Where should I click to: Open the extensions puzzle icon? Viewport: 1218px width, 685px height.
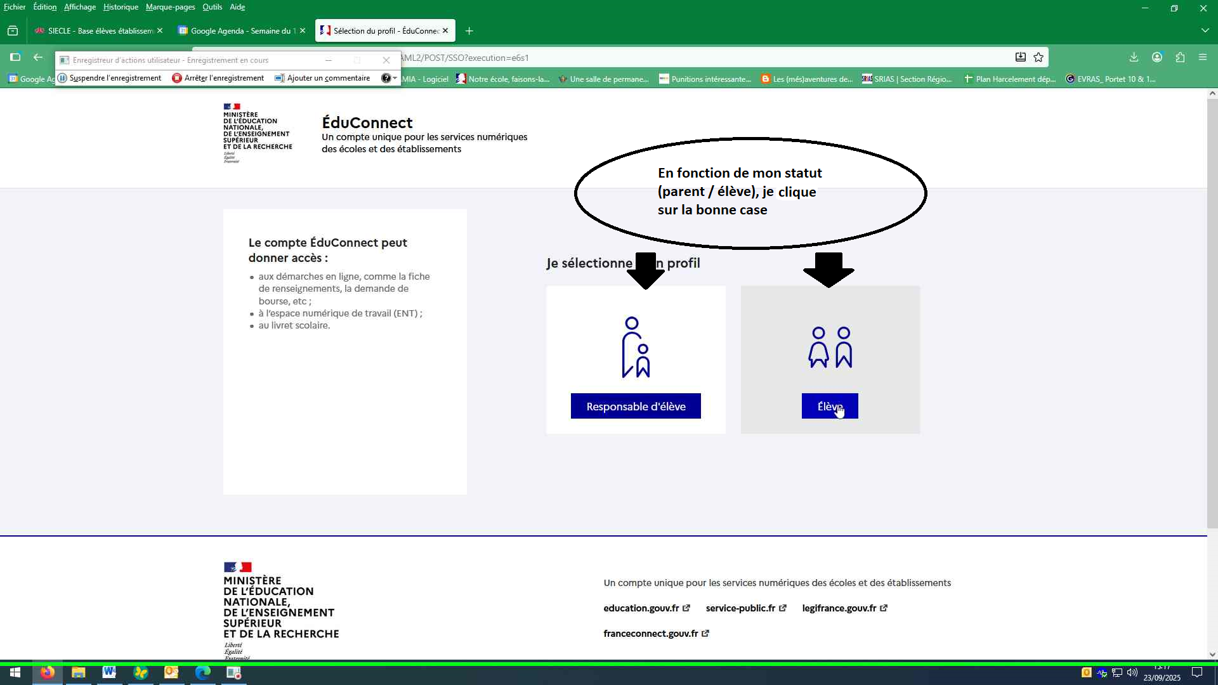(1180, 58)
